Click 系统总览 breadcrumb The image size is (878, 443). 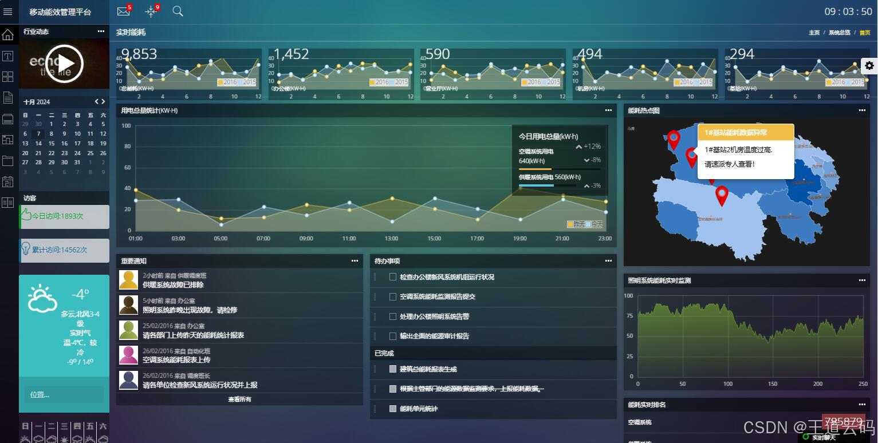[839, 33]
